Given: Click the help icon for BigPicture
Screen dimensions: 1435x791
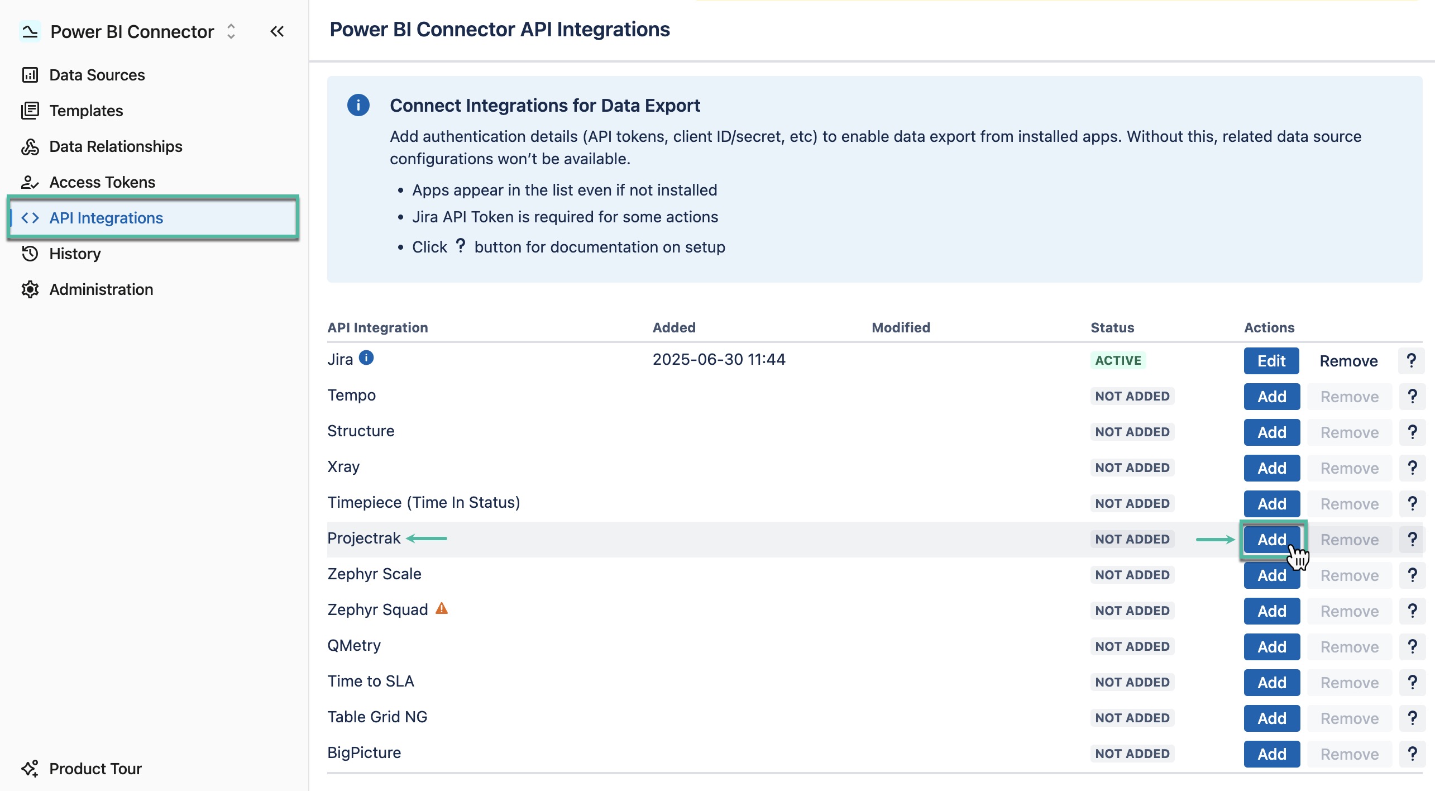Looking at the screenshot, I should pyautogui.click(x=1412, y=753).
